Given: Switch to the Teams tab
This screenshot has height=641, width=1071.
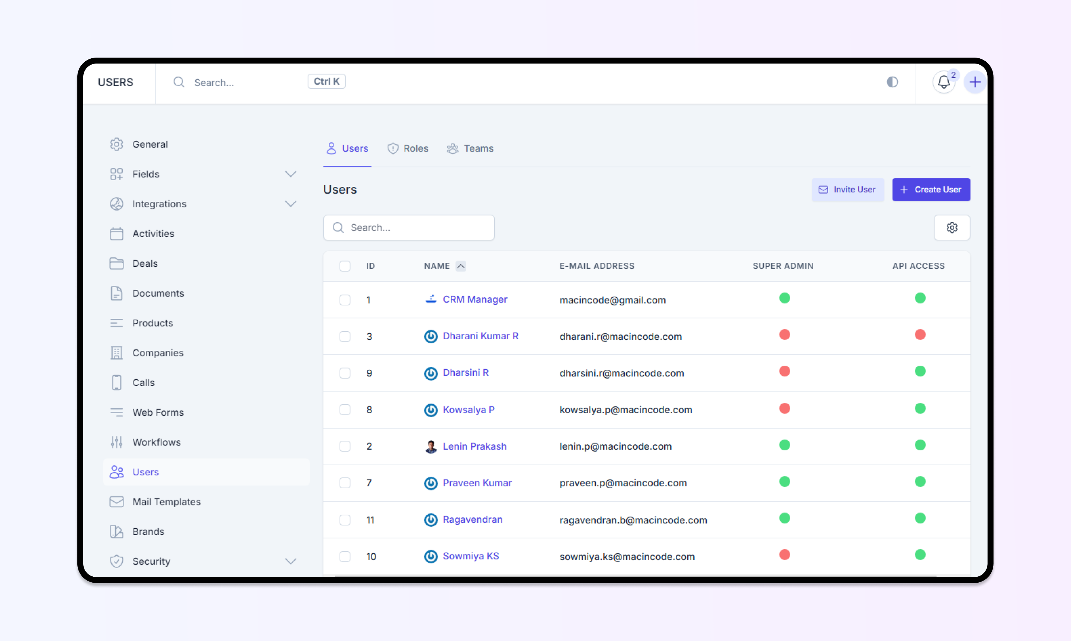Looking at the screenshot, I should point(470,149).
